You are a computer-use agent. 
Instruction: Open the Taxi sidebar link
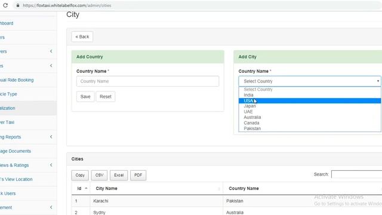pos(7,122)
